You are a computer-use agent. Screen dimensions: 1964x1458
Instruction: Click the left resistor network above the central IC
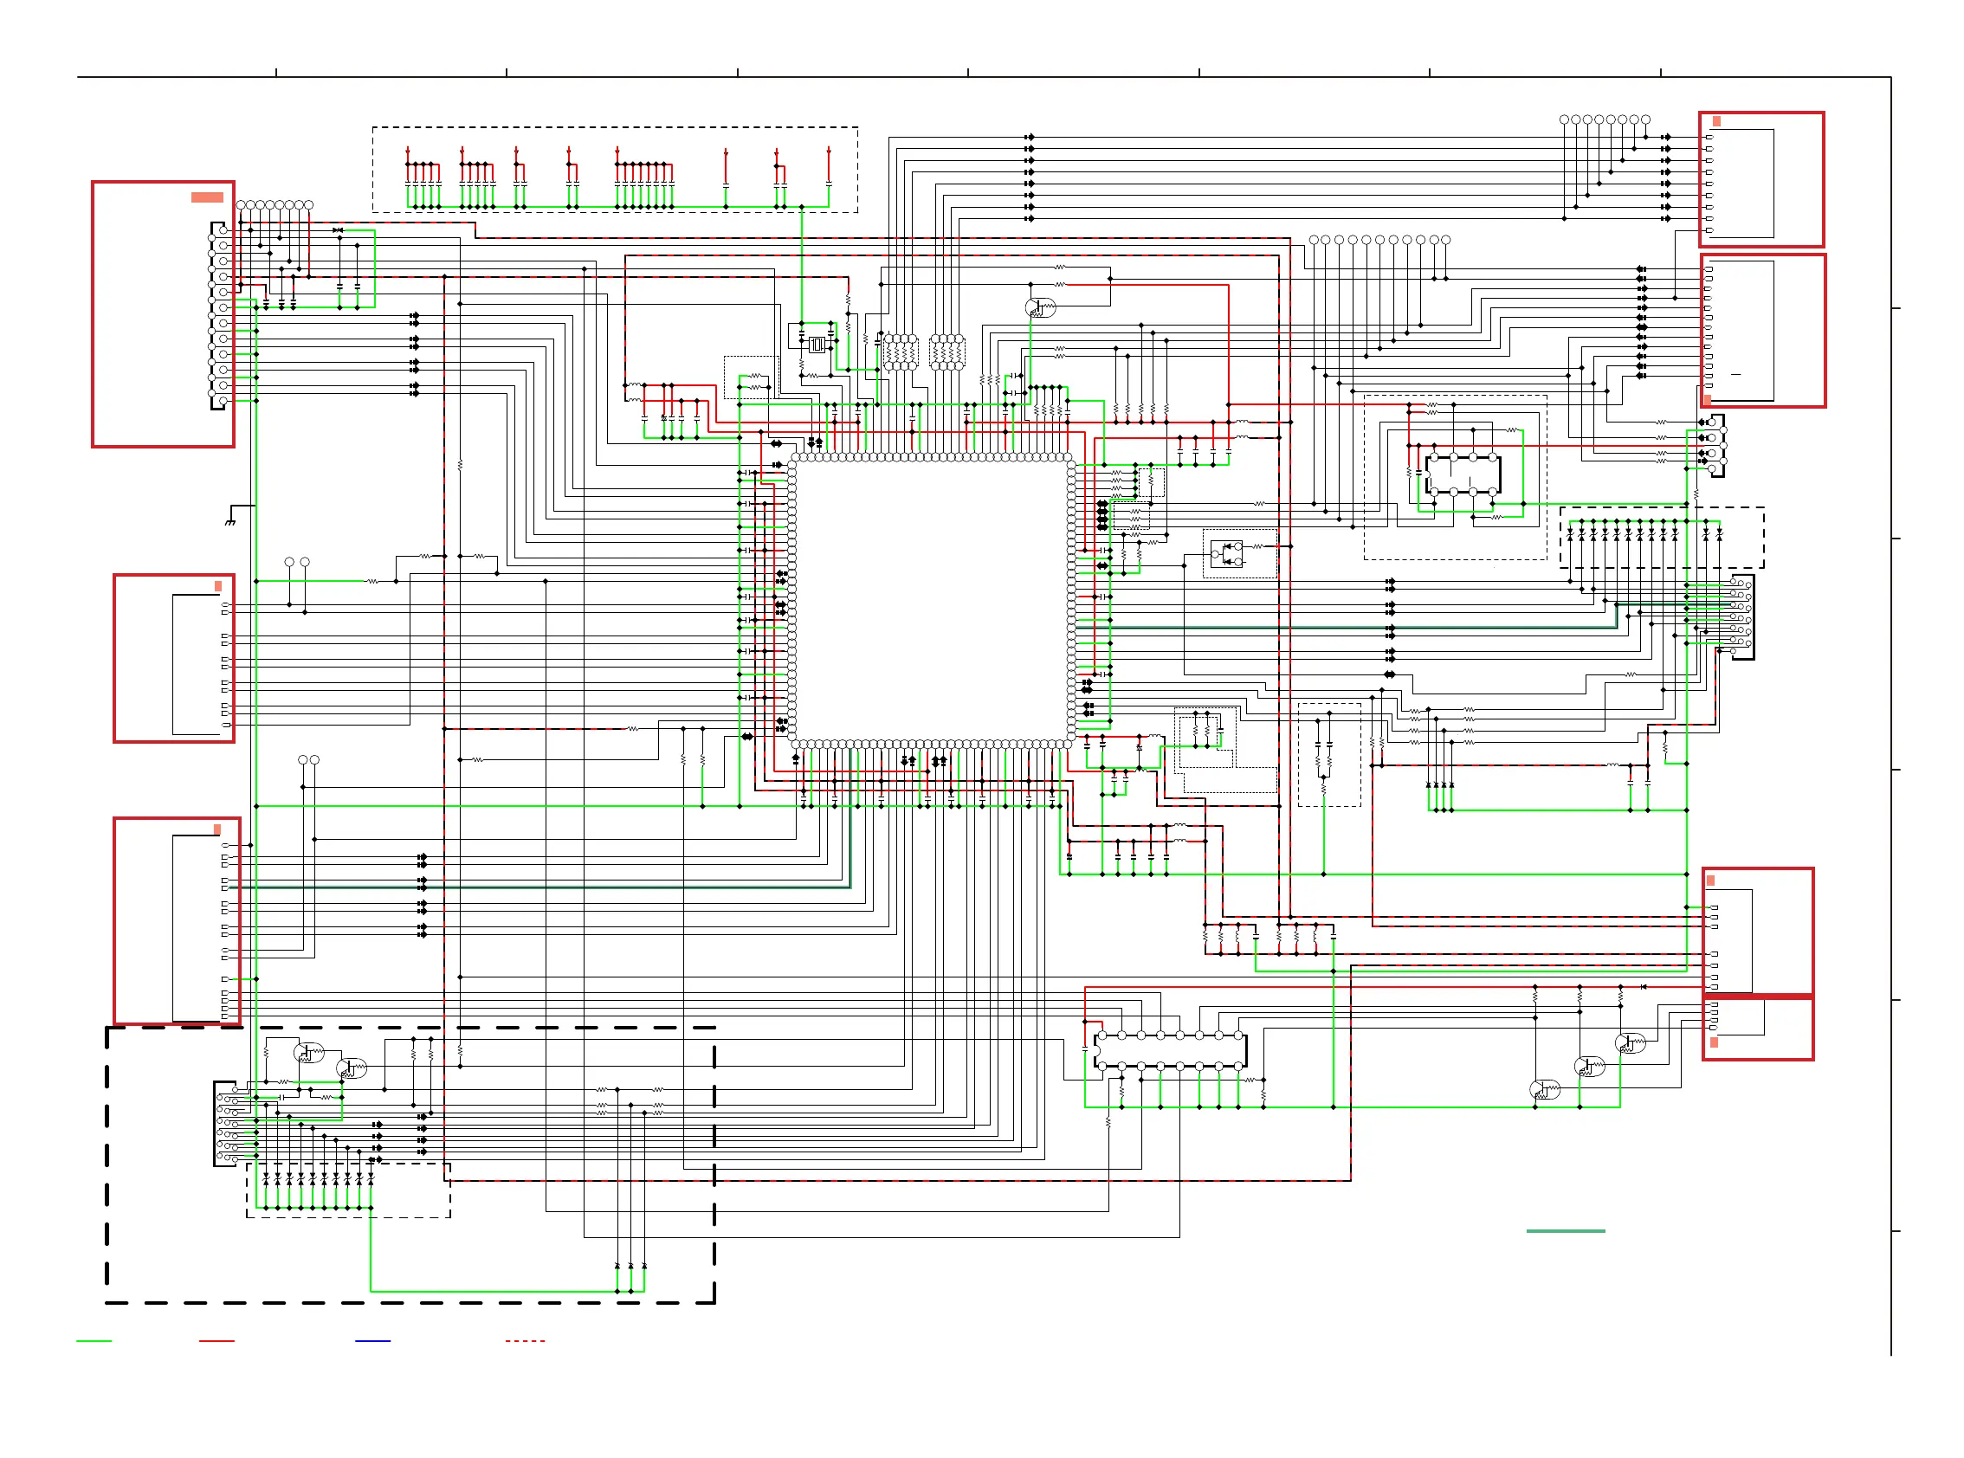pyautogui.click(x=901, y=352)
